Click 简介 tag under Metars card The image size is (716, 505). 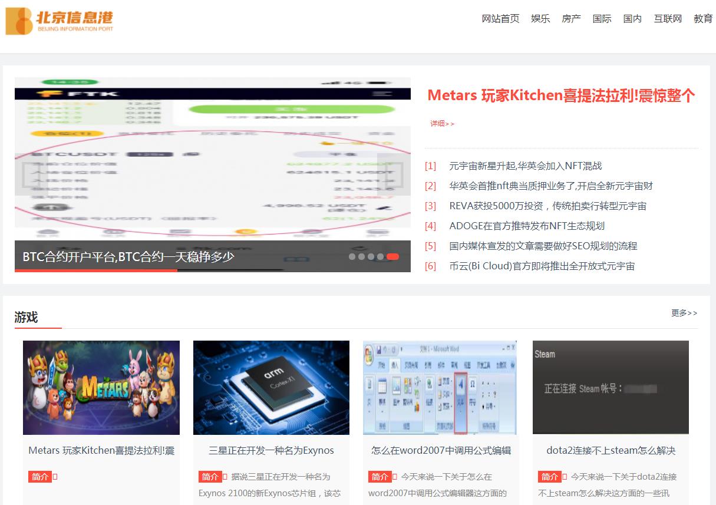[40, 477]
